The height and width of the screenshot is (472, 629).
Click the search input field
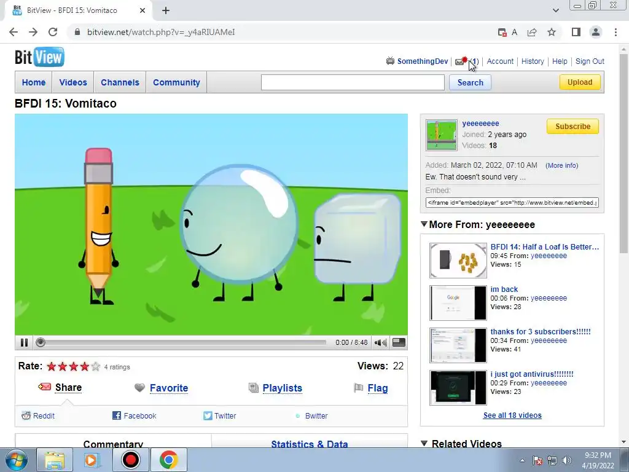(353, 82)
